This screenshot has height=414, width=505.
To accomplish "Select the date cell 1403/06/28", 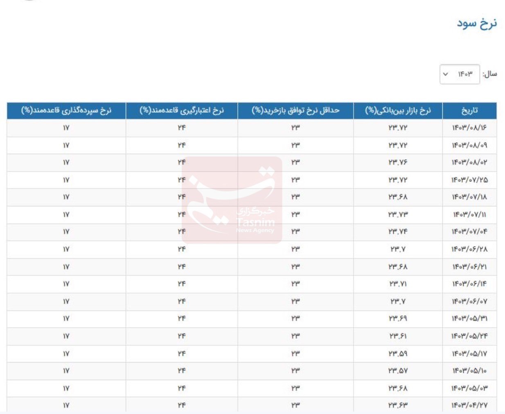I will (469, 249).
